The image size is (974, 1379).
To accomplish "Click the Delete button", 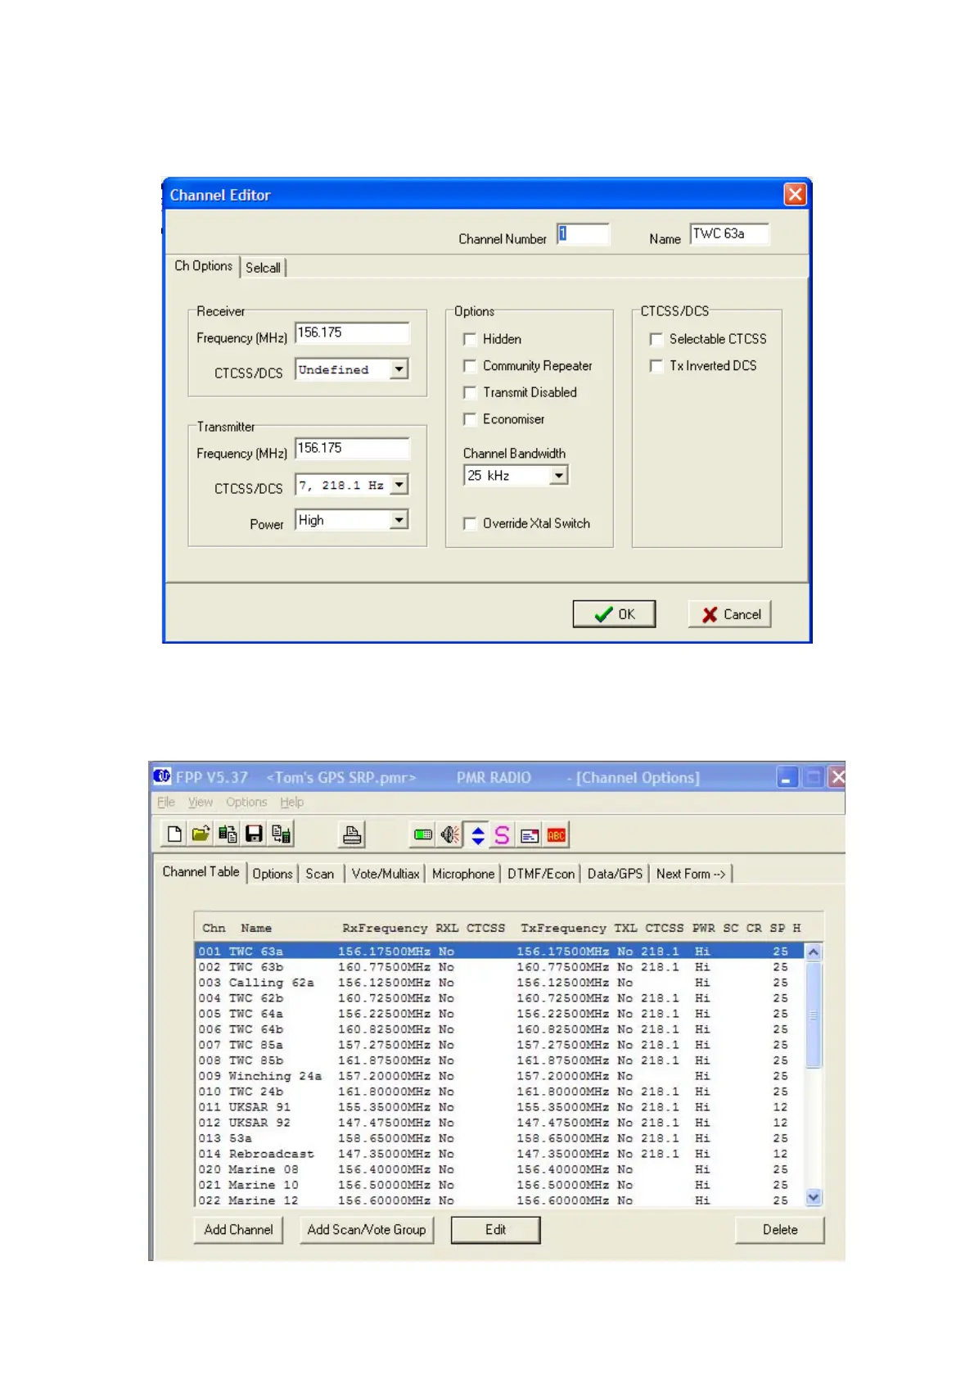I will point(780,1230).
